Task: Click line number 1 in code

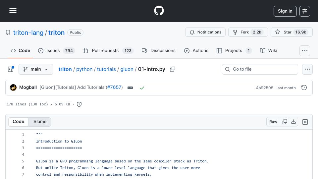Action: [23, 135]
